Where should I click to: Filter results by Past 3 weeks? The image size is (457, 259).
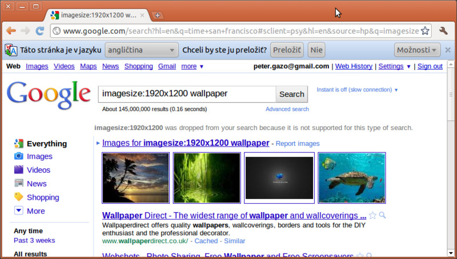coord(34,240)
